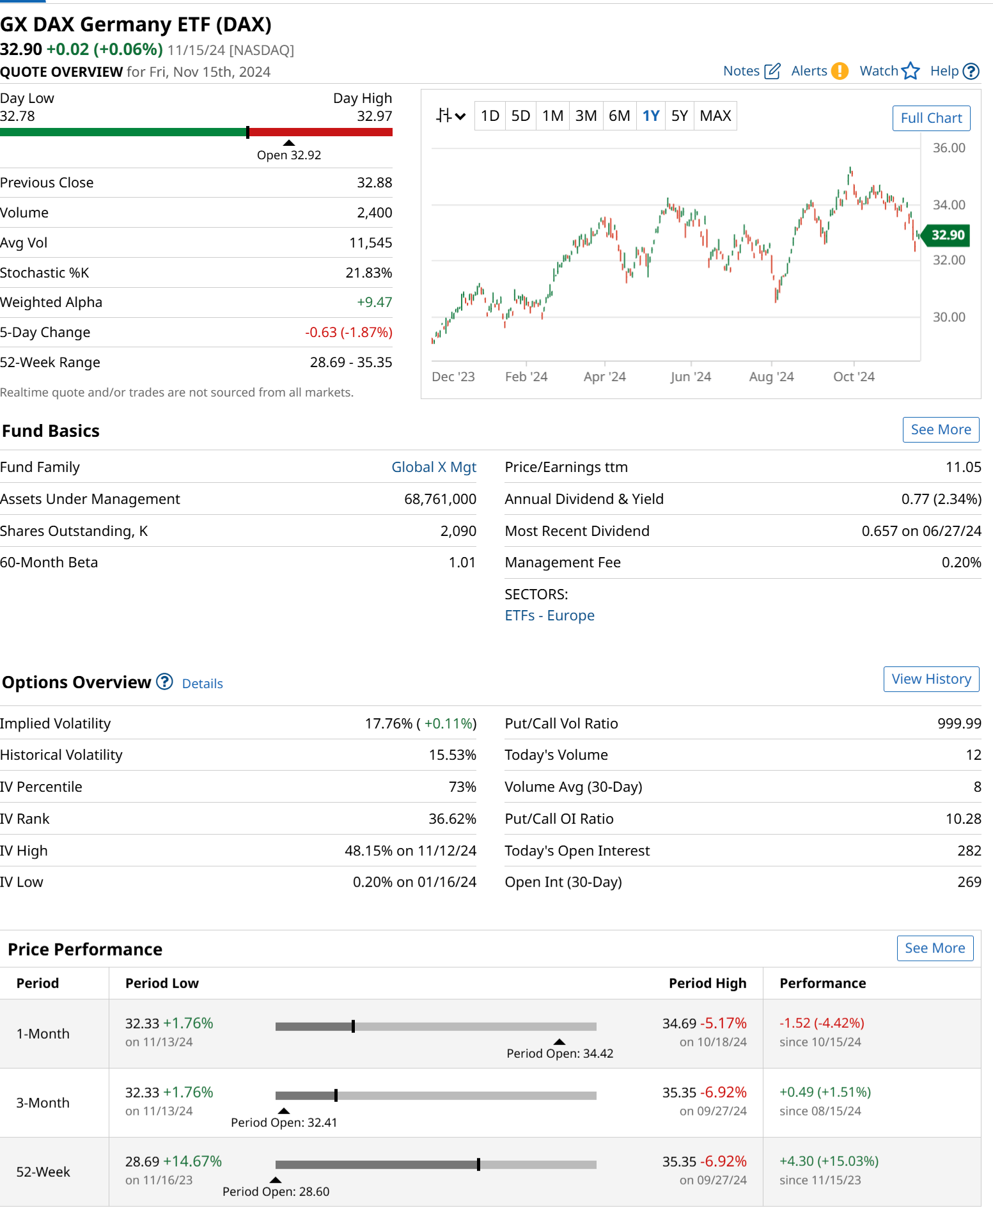993x1226 pixels.
Task: Click See More in Price Performance
Action: pos(935,948)
